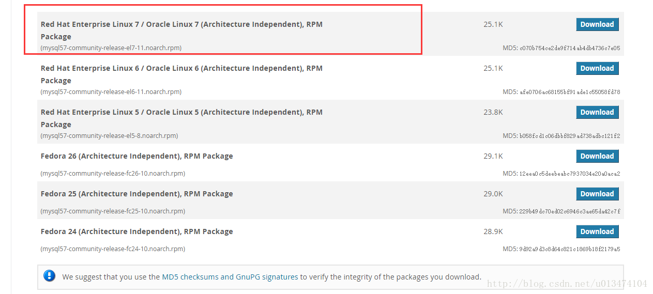The width and height of the screenshot is (653, 294).
Task: Click the mysql57-community-release-el5-8.noarch.rpm filename
Action: (109, 136)
